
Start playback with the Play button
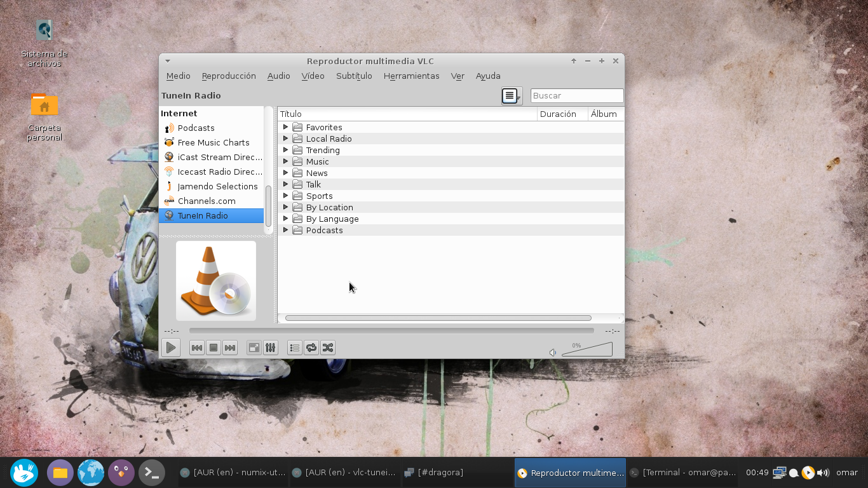[x=171, y=348]
